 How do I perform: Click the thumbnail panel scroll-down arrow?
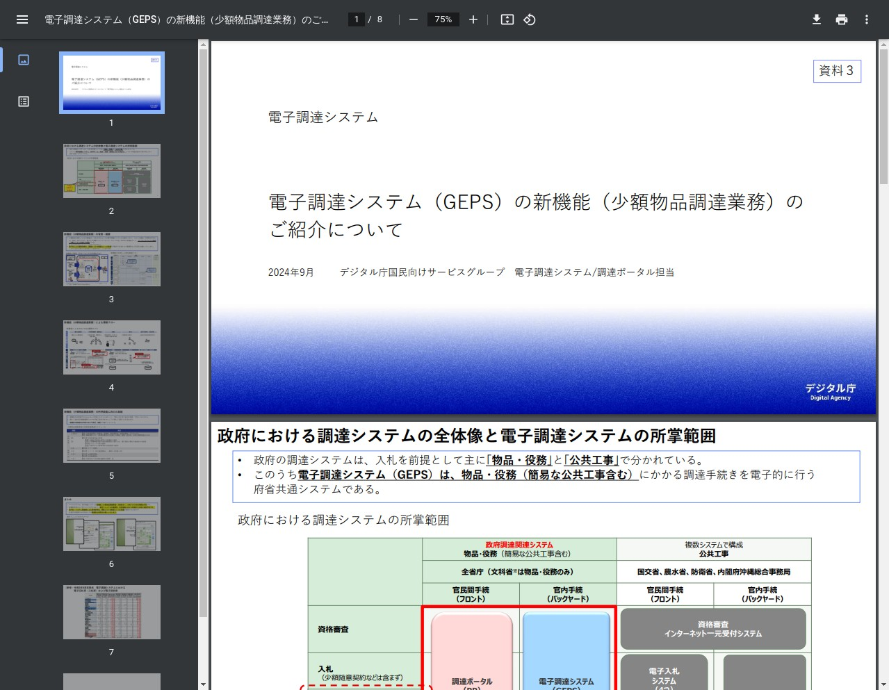click(203, 684)
